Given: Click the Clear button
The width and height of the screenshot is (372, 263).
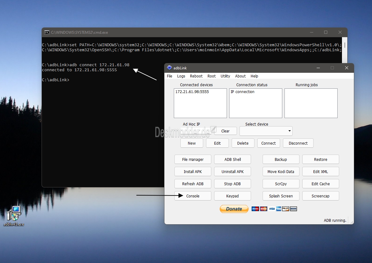Looking at the screenshot, I should 225,131.
